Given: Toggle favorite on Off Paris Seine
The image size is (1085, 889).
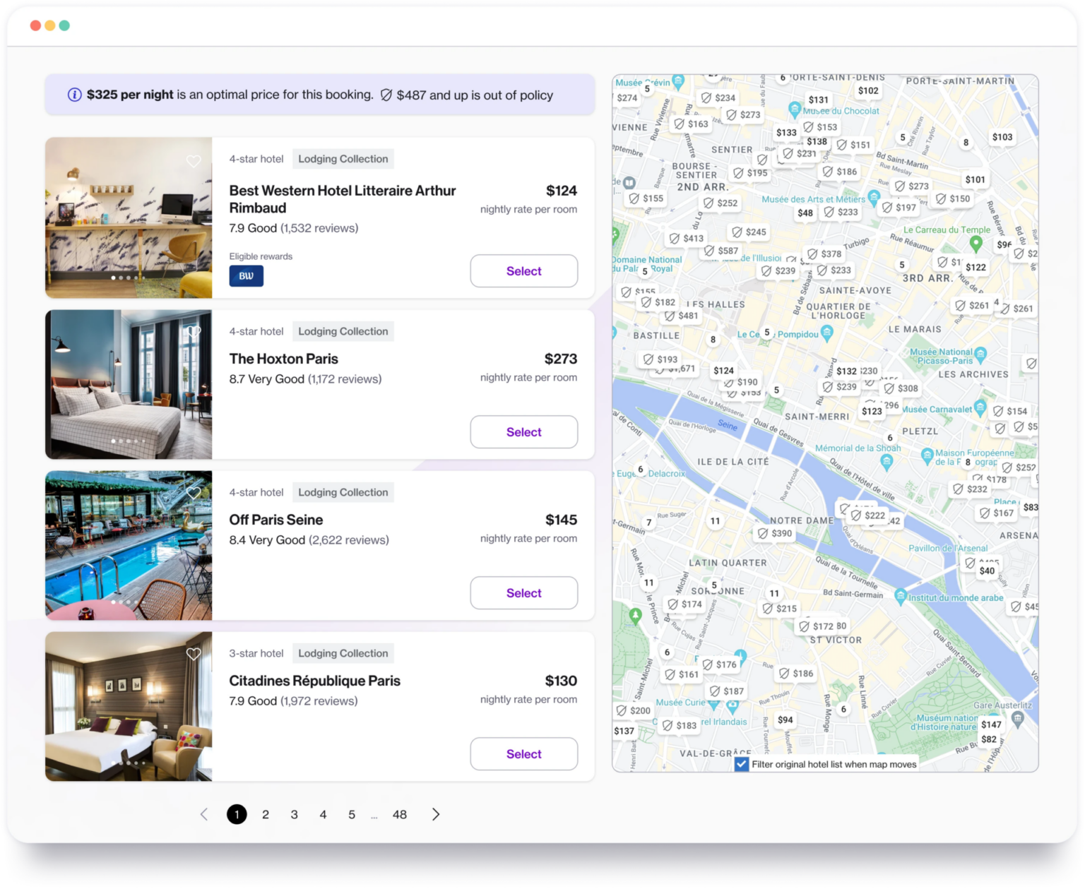Looking at the screenshot, I should [x=195, y=492].
